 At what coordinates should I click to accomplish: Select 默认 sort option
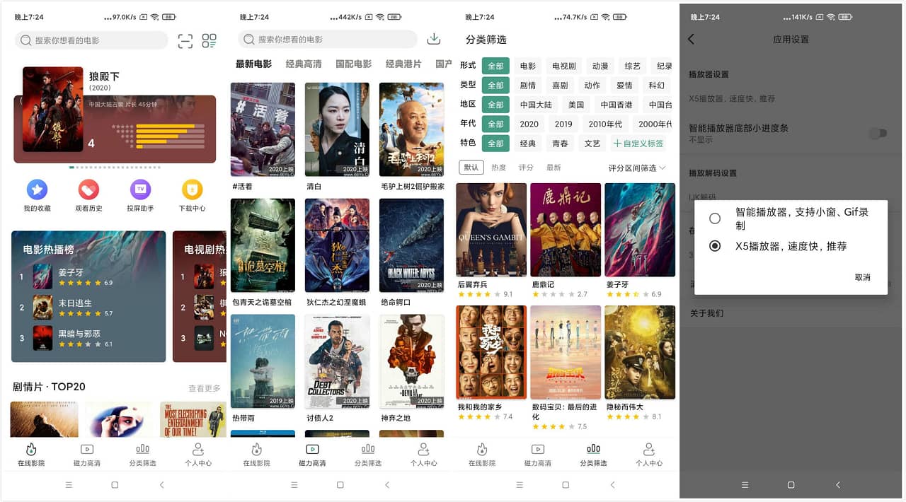point(471,168)
